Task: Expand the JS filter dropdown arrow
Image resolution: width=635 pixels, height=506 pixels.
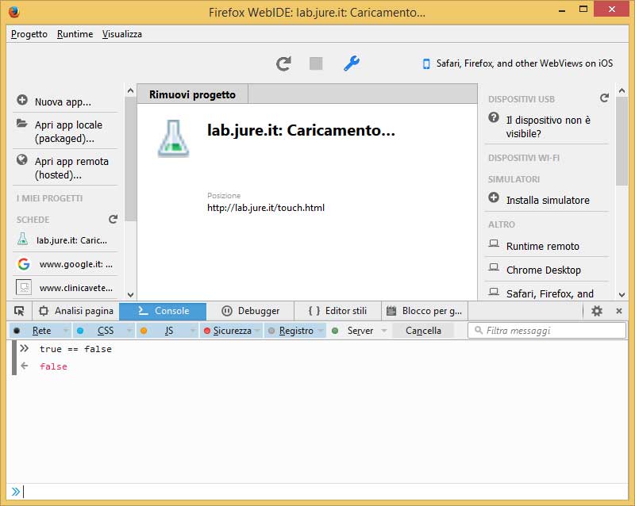Action: (193, 331)
